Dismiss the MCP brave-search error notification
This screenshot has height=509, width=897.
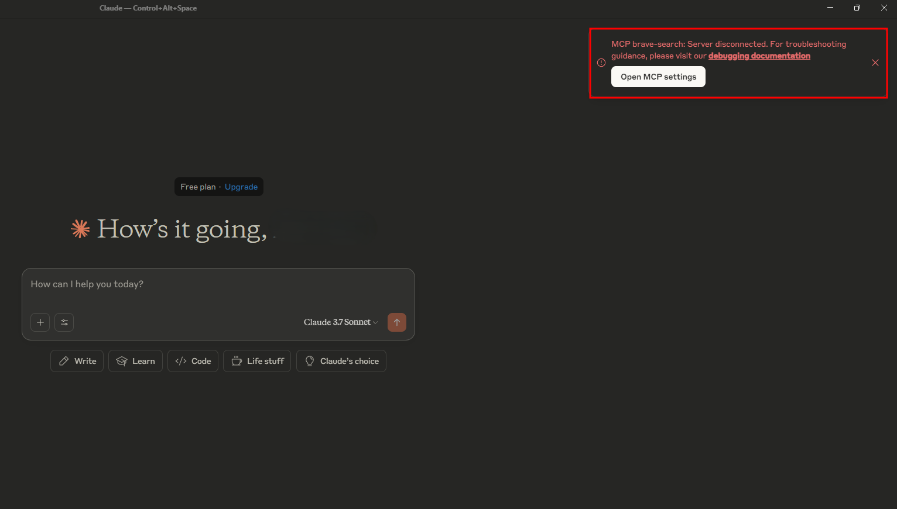(x=875, y=63)
